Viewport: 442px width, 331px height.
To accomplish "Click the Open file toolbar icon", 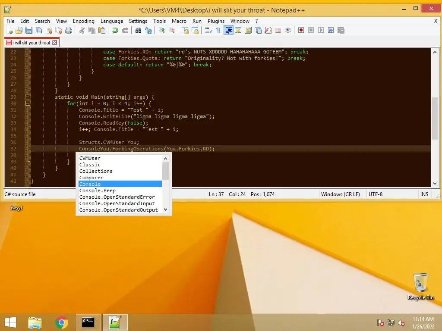I will point(19,30).
